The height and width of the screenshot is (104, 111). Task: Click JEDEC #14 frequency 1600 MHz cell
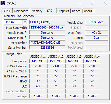tap(92, 61)
